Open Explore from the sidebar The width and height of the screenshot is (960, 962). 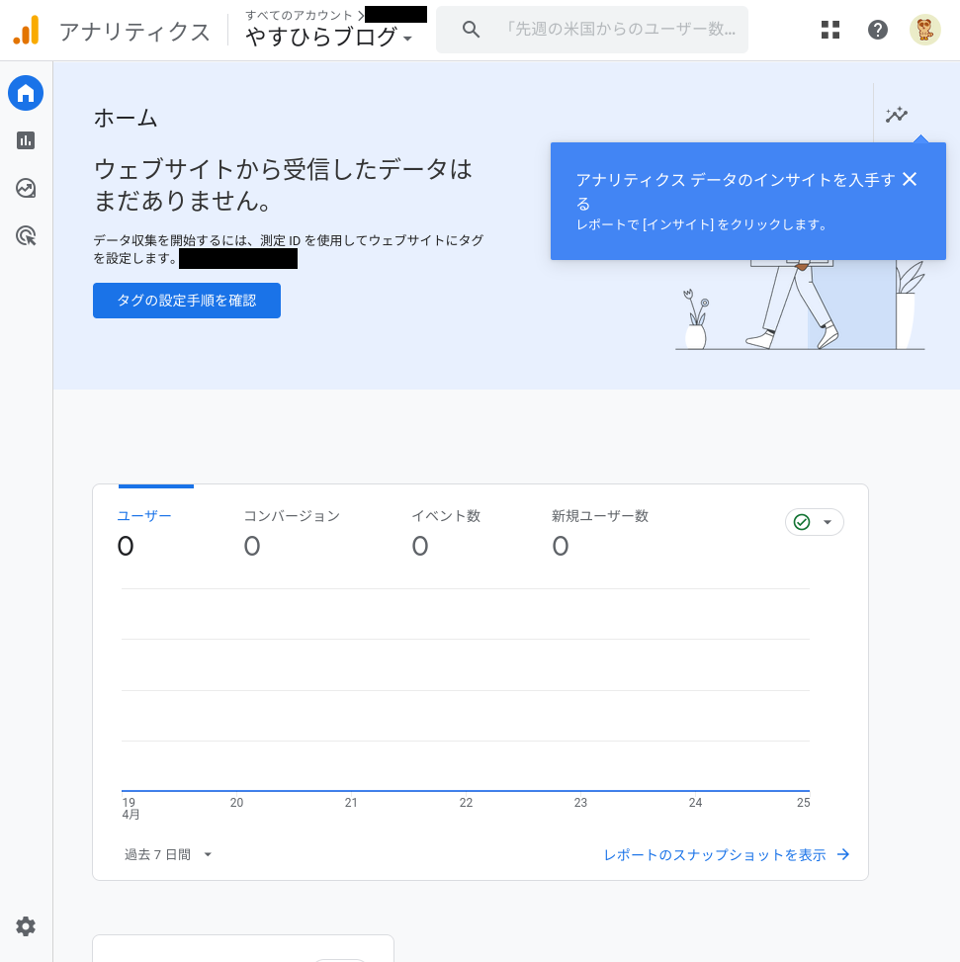(26, 188)
